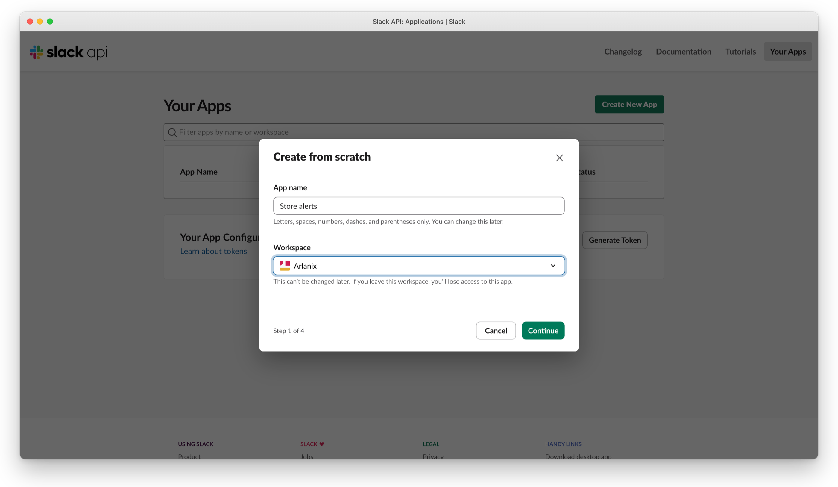The height and width of the screenshot is (487, 838).
Task: Open the Changelog page
Action: pos(623,52)
